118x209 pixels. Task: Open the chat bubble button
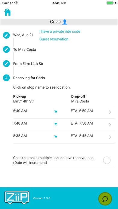point(105,199)
